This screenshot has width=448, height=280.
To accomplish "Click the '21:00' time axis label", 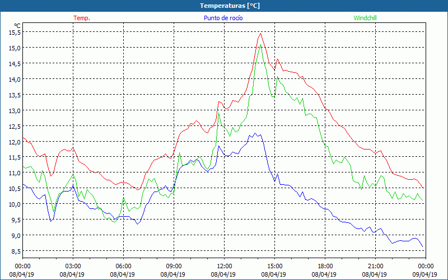I will click(x=375, y=267).
